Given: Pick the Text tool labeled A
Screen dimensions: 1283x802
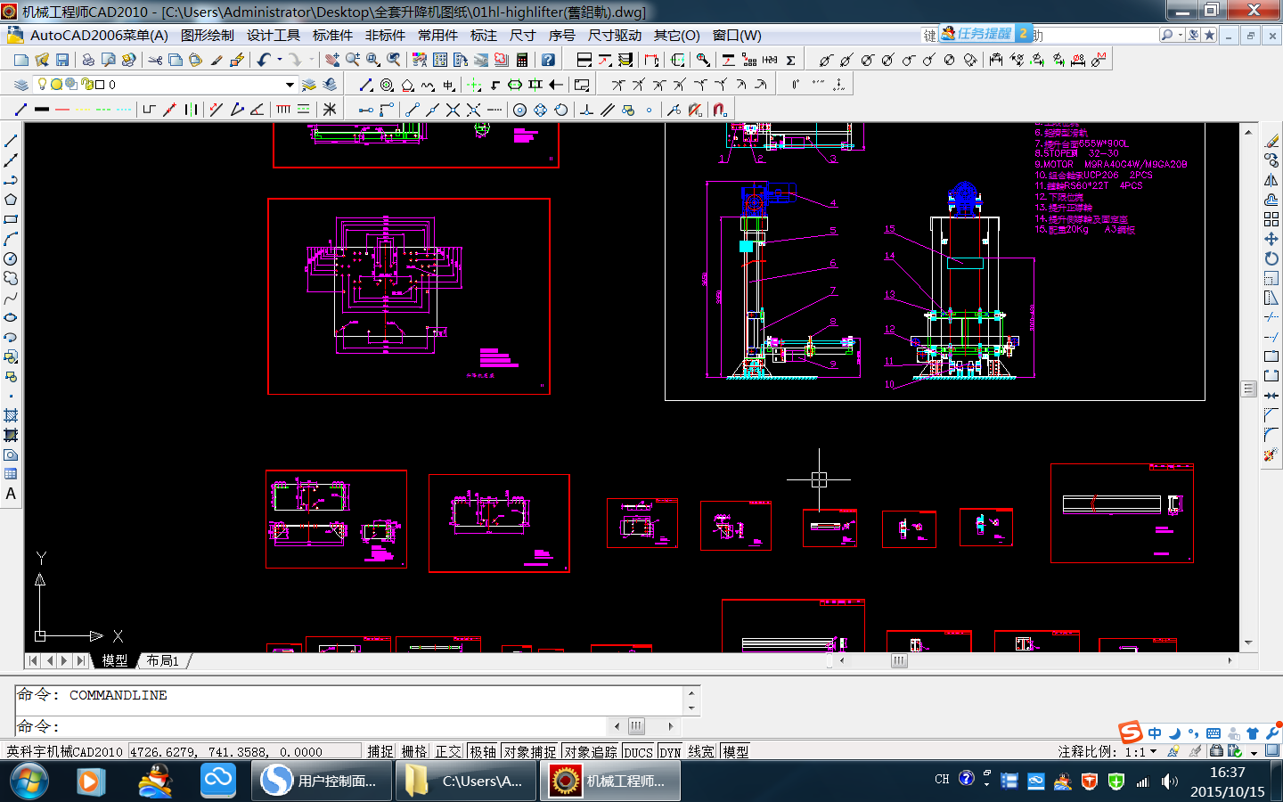Looking at the screenshot, I should click(x=11, y=494).
